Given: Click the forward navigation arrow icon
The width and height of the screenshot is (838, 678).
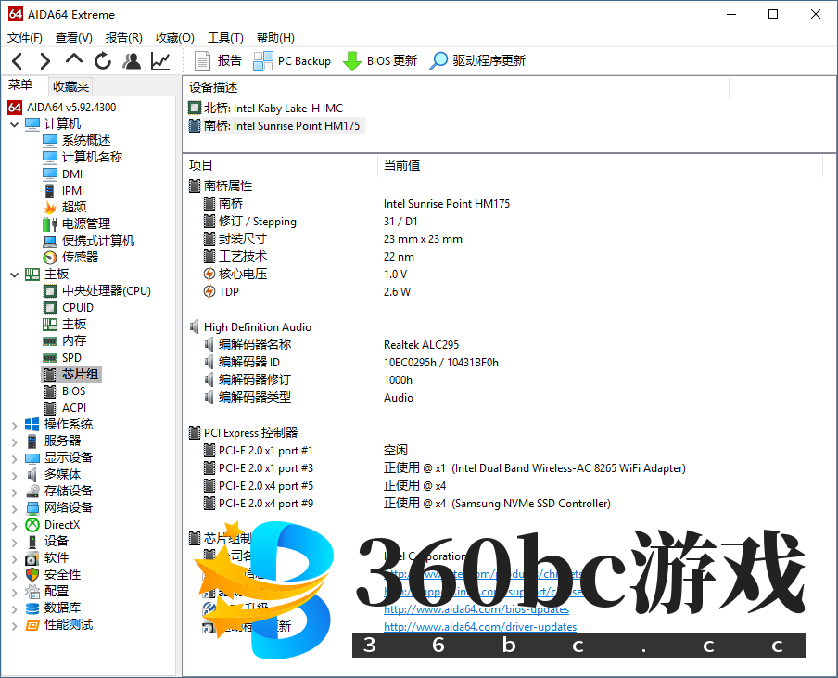Looking at the screenshot, I should [44, 61].
